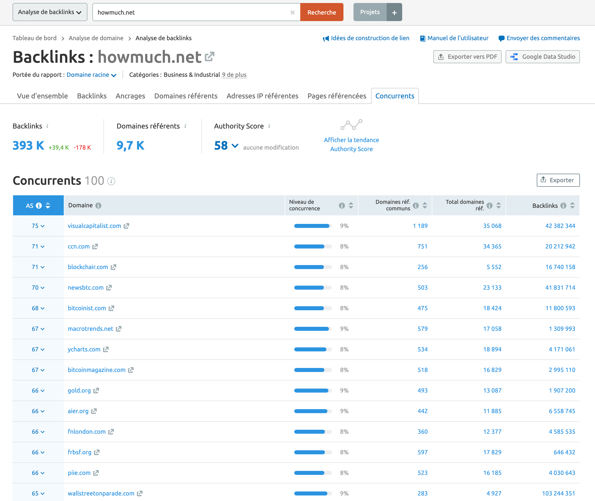Click info icon in Total domaines réf. header

point(489,205)
